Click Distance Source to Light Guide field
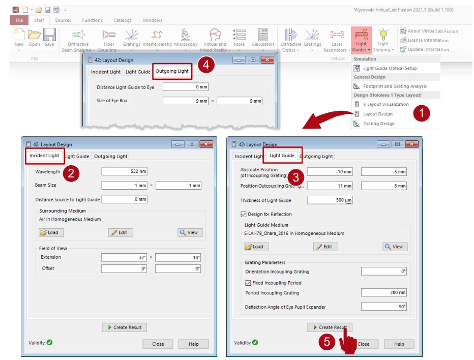This screenshot has width=474, height=360. [x=124, y=199]
